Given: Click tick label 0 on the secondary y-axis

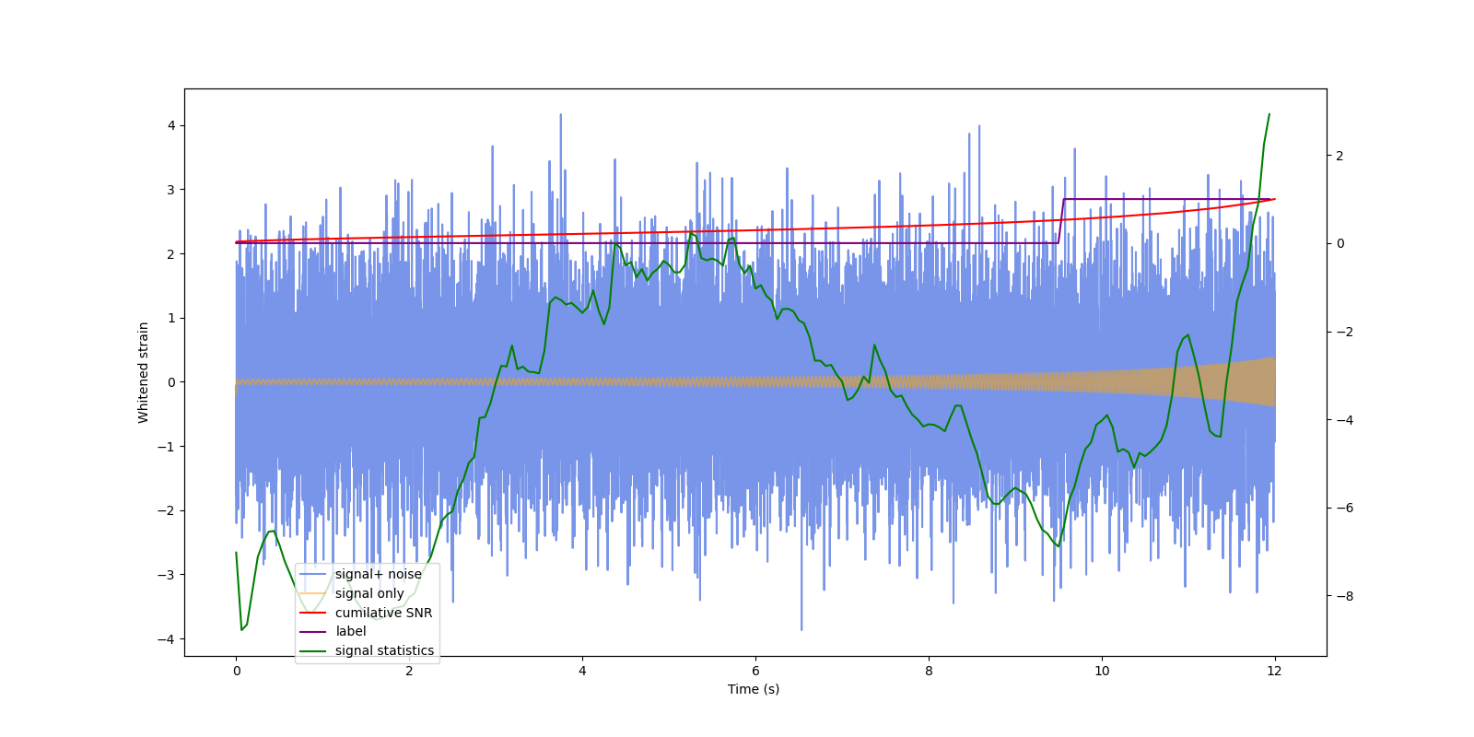Looking at the screenshot, I should [1339, 244].
